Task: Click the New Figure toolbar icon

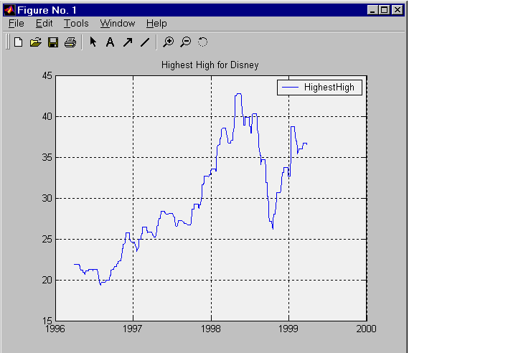Action: click(x=18, y=42)
